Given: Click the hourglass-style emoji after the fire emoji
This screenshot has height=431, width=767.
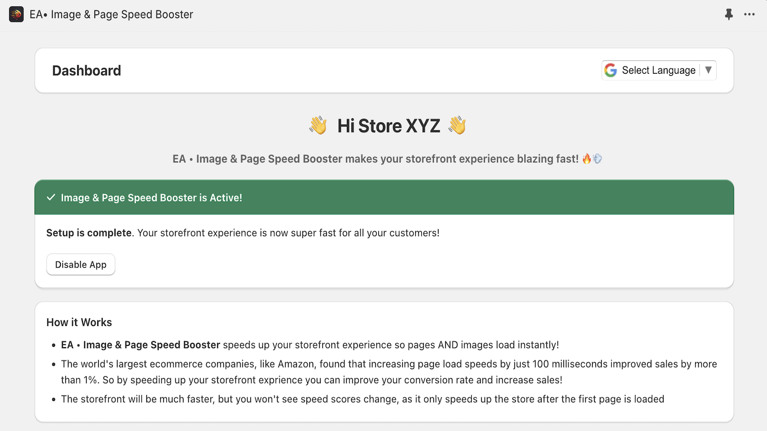Looking at the screenshot, I should pyautogui.click(x=597, y=159).
